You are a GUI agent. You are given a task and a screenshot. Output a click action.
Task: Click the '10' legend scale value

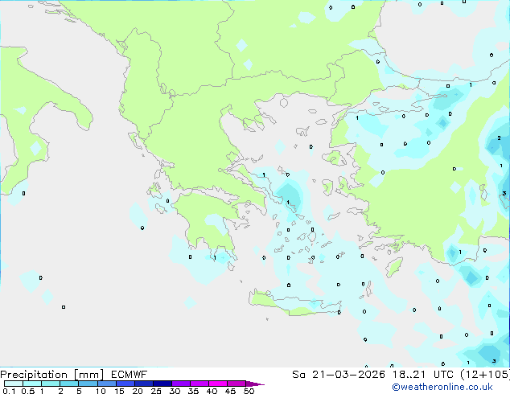point(101,391)
